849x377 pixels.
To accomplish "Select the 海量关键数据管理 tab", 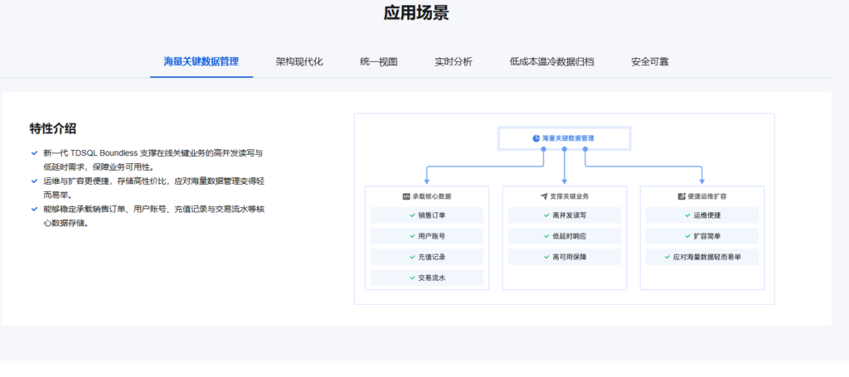I will (201, 61).
